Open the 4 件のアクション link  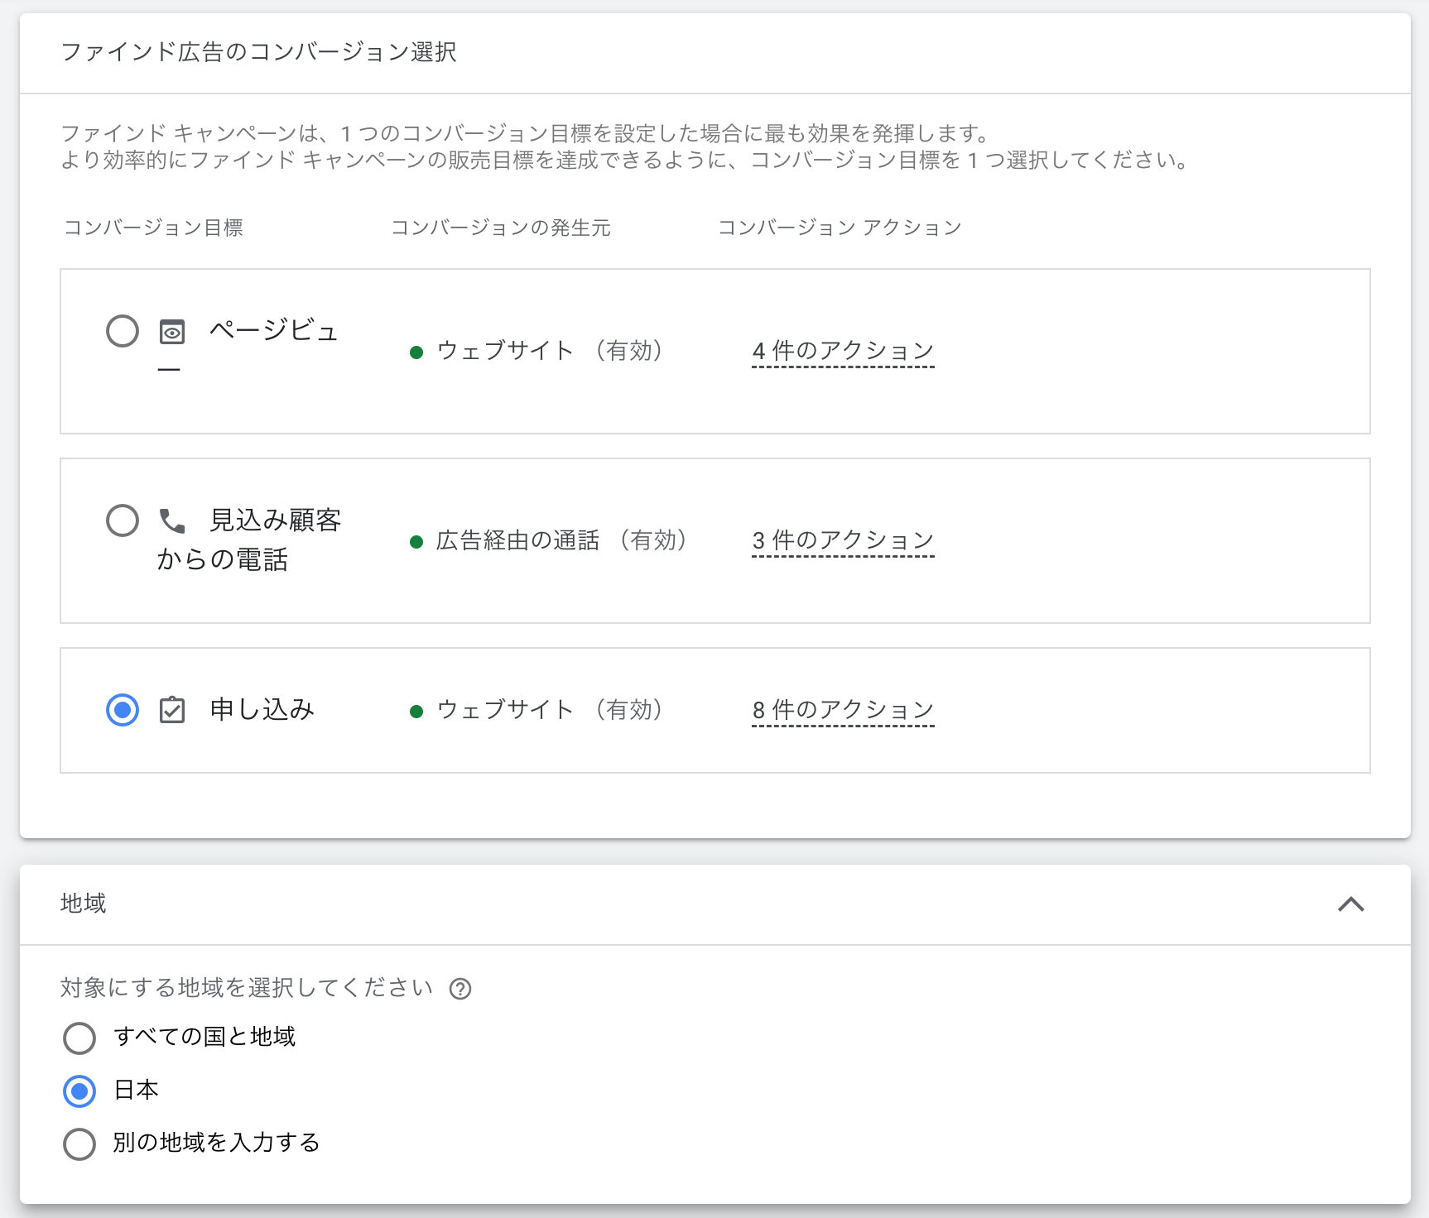pos(843,352)
